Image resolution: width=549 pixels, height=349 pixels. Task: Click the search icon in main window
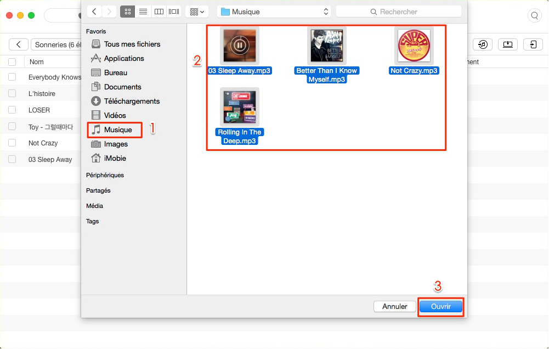[535, 15]
